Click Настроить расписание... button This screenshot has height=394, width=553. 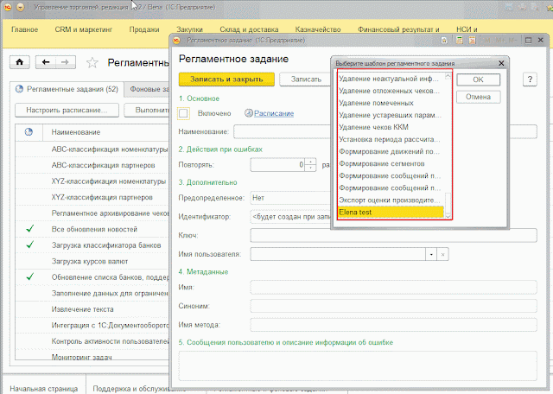(x=67, y=110)
